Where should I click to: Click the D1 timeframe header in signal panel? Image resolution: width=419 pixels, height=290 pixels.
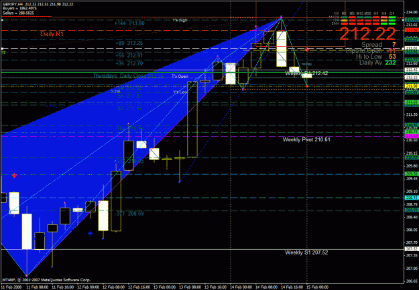click(x=392, y=13)
